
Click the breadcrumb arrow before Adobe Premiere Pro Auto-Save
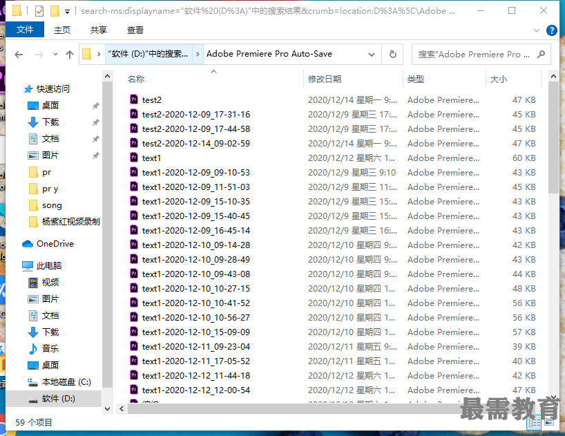click(x=198, y=55)
